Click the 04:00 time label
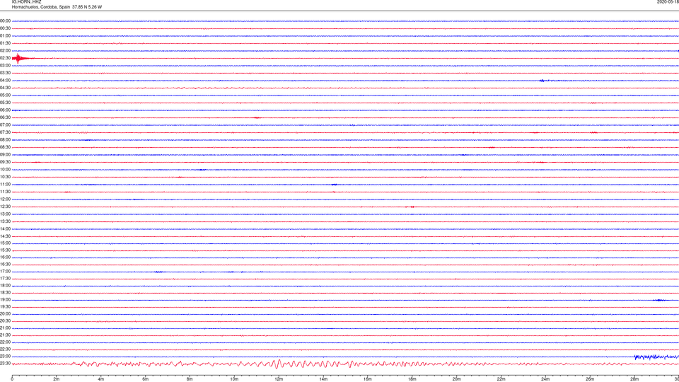The width and height of the screenshot is (679, 382). 5,81
